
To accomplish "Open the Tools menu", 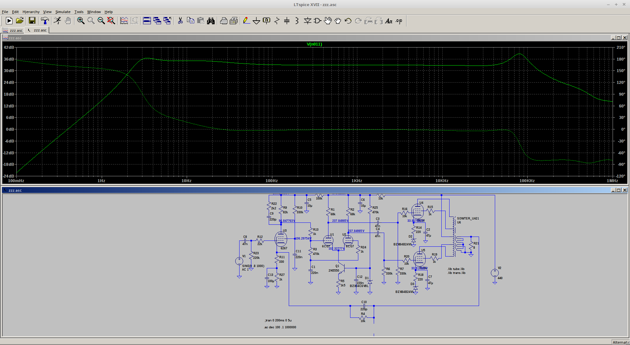I will point(79,12).
